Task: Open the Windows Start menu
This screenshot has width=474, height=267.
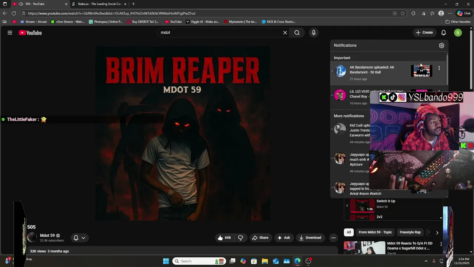Action: [166, 261]
